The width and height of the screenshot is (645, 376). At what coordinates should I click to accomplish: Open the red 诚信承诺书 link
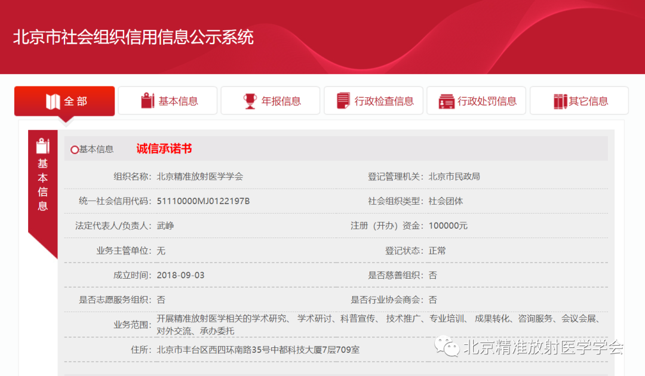164,149
